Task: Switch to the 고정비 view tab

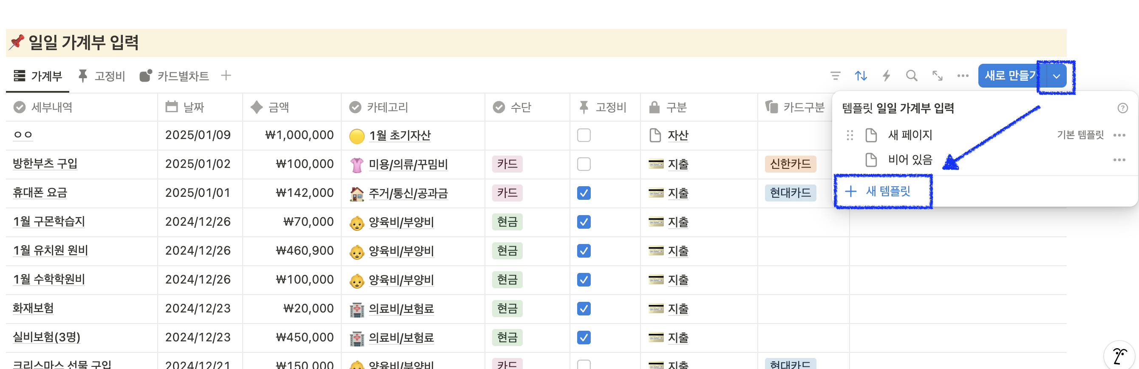Action: [101, 76]
